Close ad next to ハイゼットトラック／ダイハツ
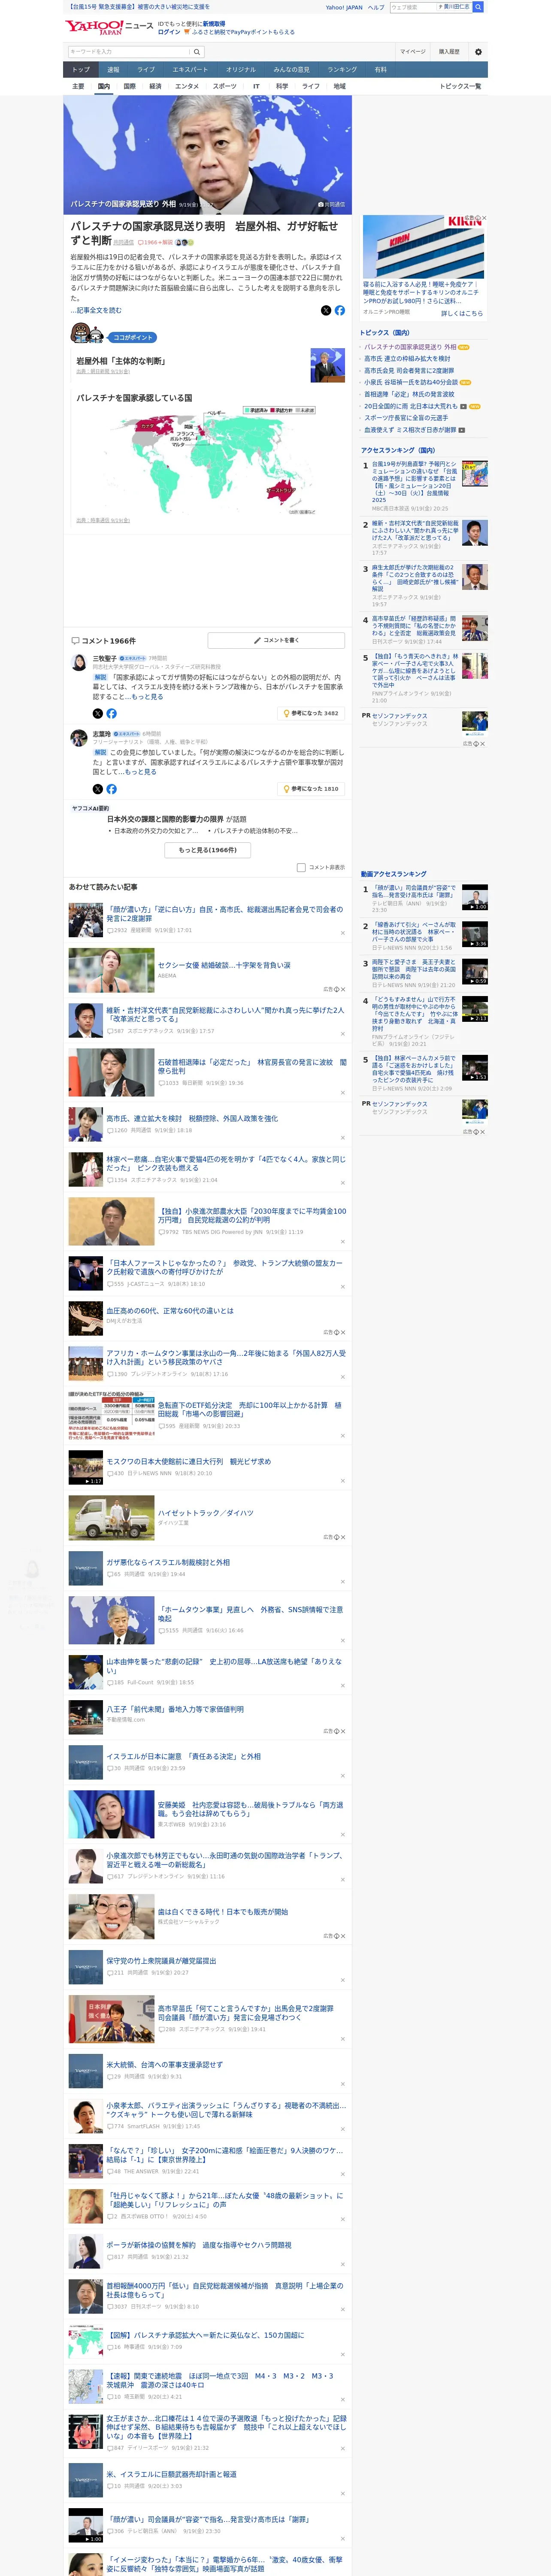Screen dimensions: 551x2576 pyautogui.click(x=342, y=1537)
